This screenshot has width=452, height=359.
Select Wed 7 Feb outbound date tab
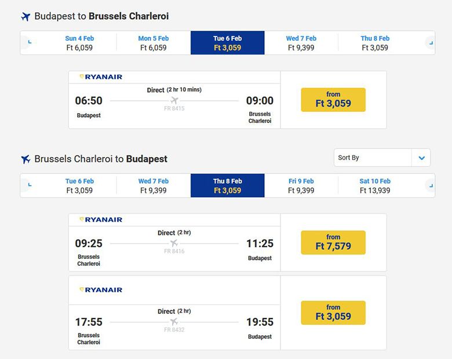[x=301, y=43]
